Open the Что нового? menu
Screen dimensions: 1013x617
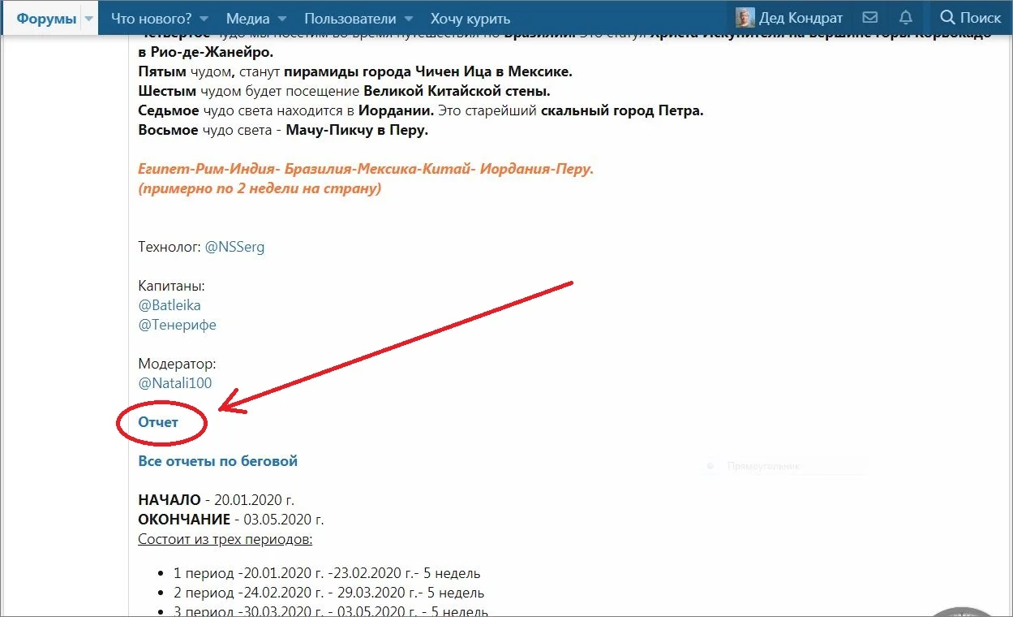(152, 18)
